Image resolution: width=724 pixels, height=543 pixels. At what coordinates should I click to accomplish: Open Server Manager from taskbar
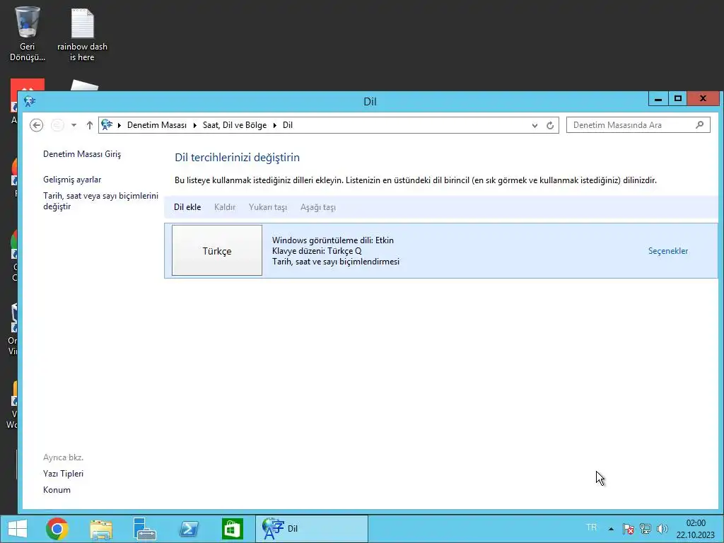(144, 529)
